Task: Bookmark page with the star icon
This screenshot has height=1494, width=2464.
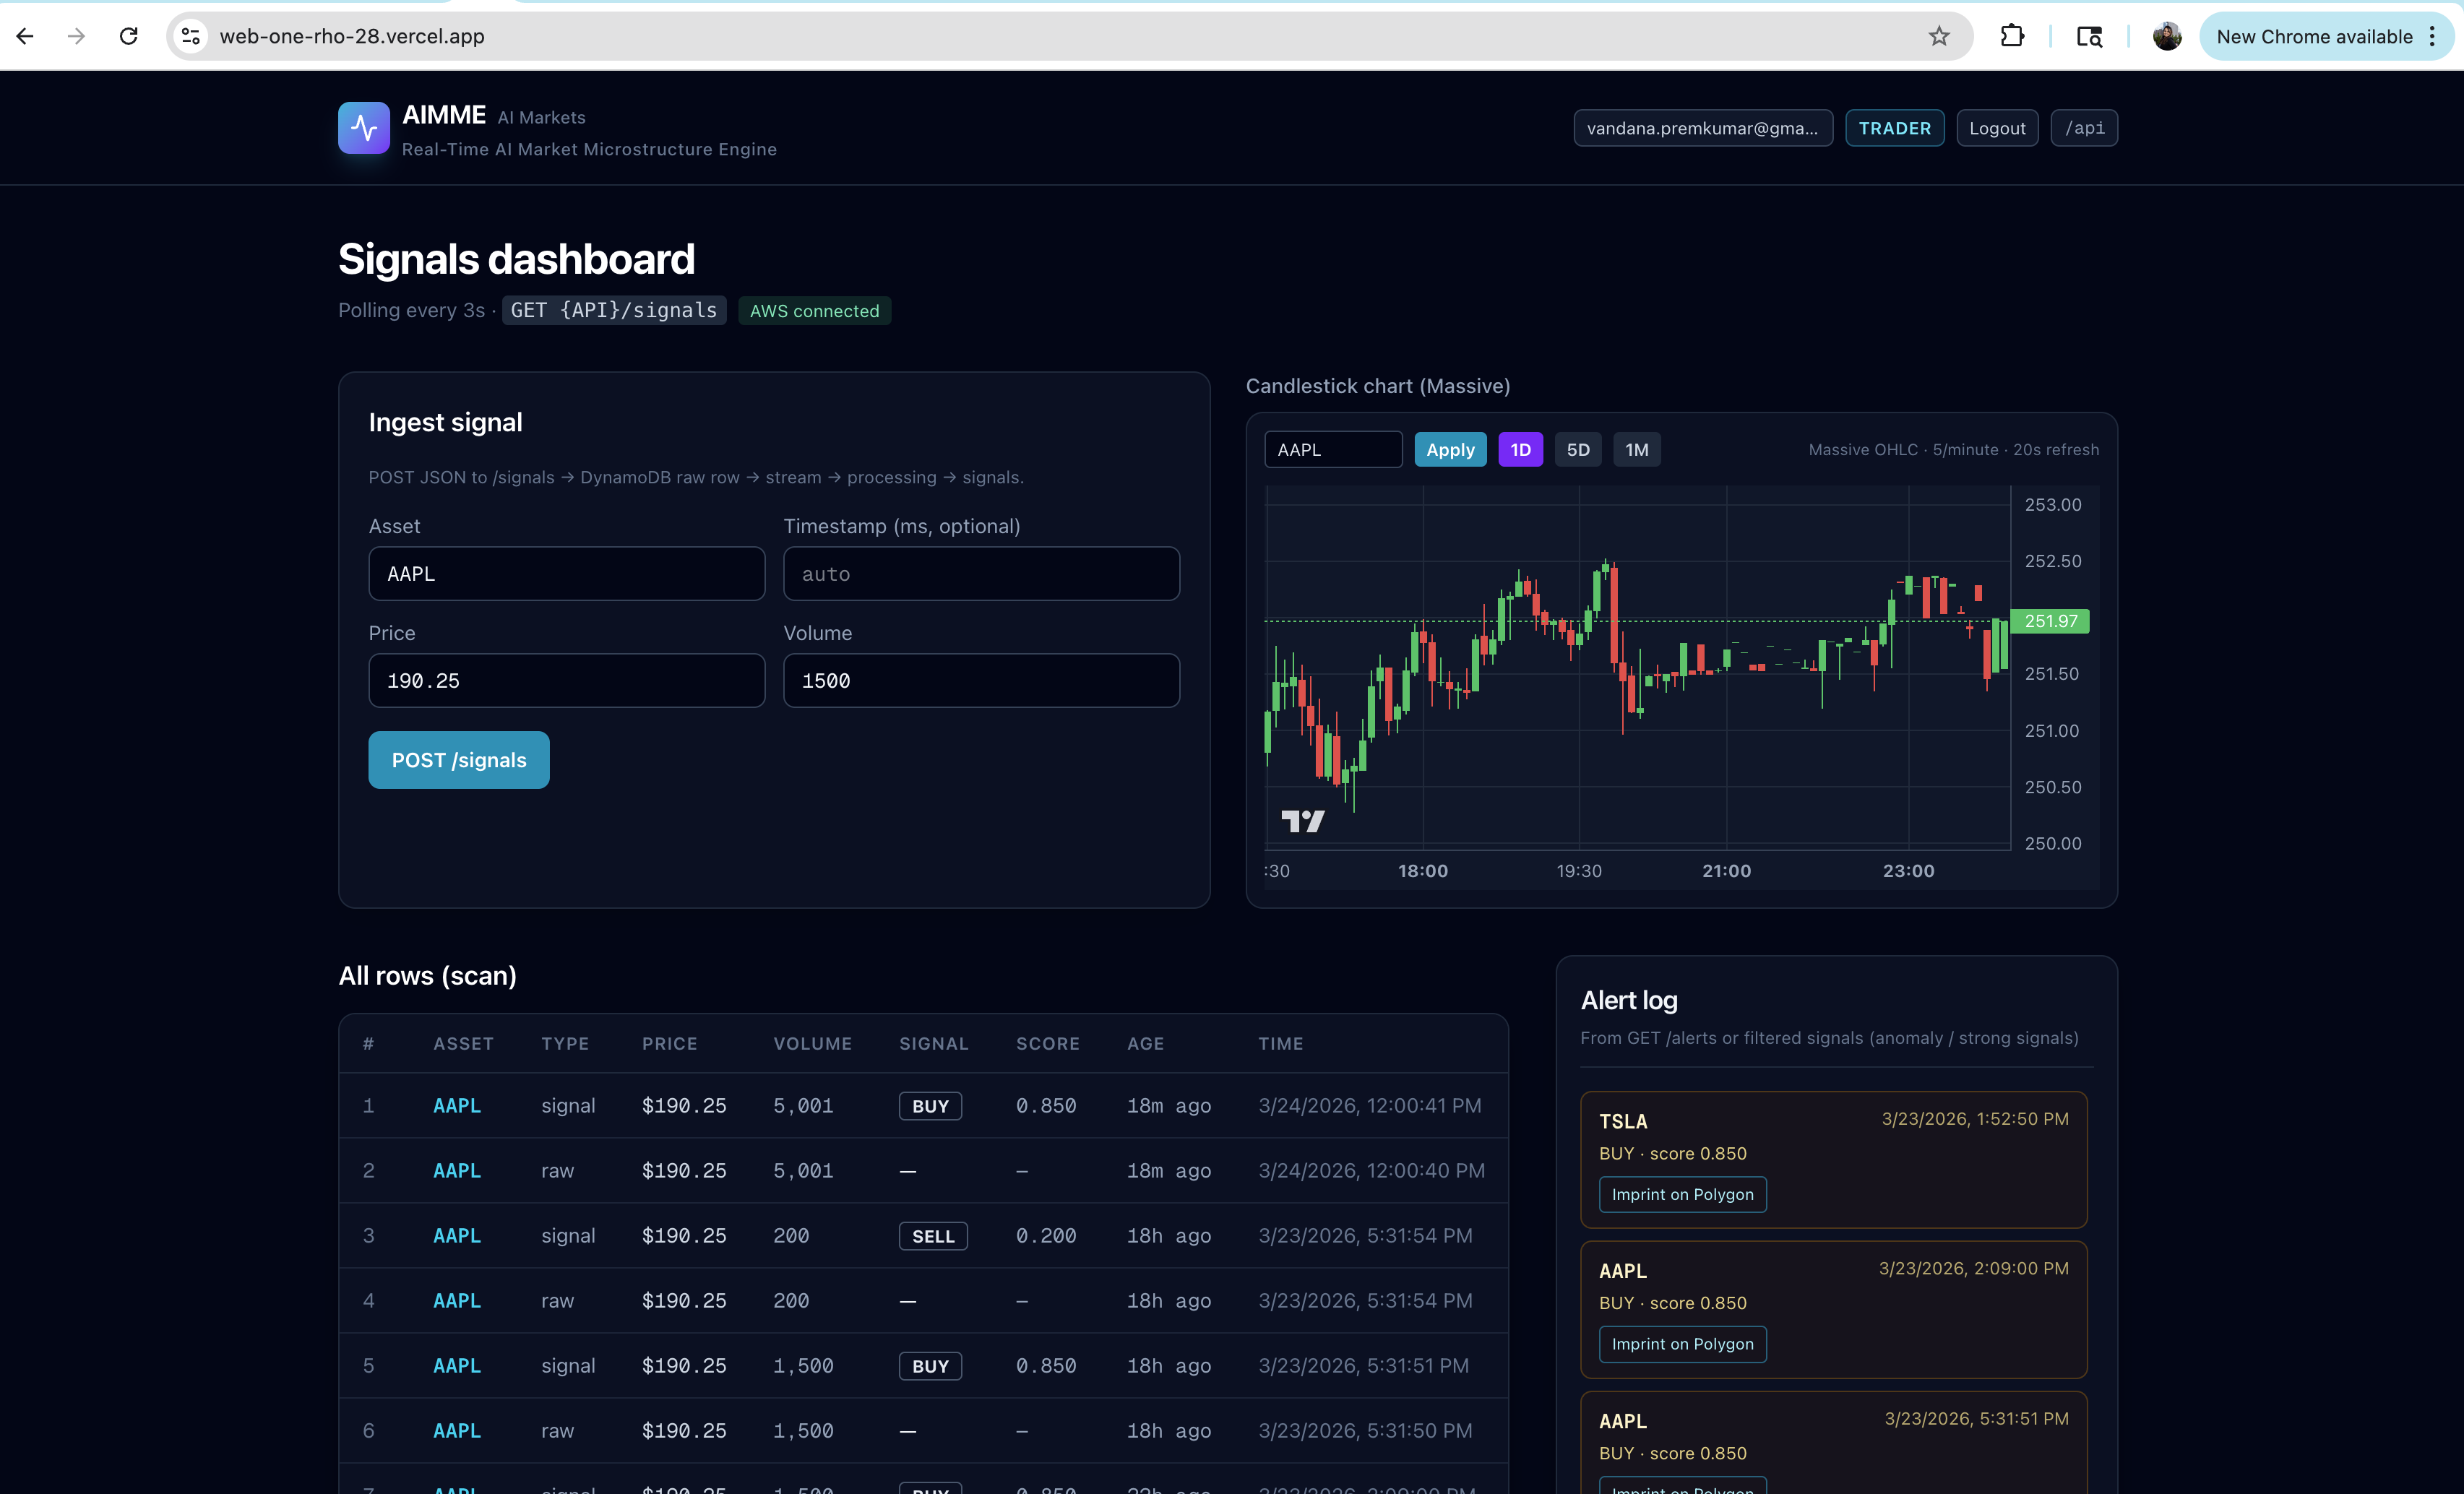Action: tap(1938, 36)
